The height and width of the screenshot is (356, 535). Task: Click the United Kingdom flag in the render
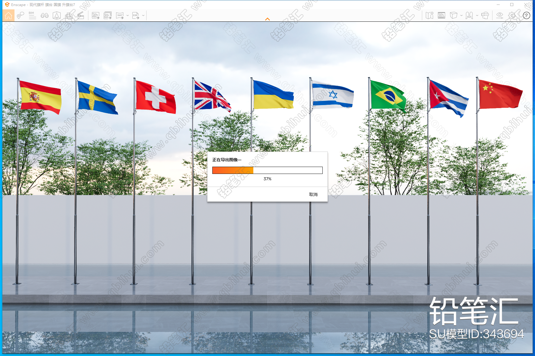click(x=212, y=96)
